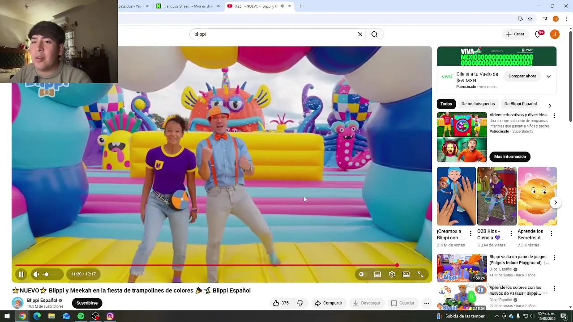This screenshot has width=573, height=322.
Task: Open Chrome's media control button
Action: click(545, 19)
